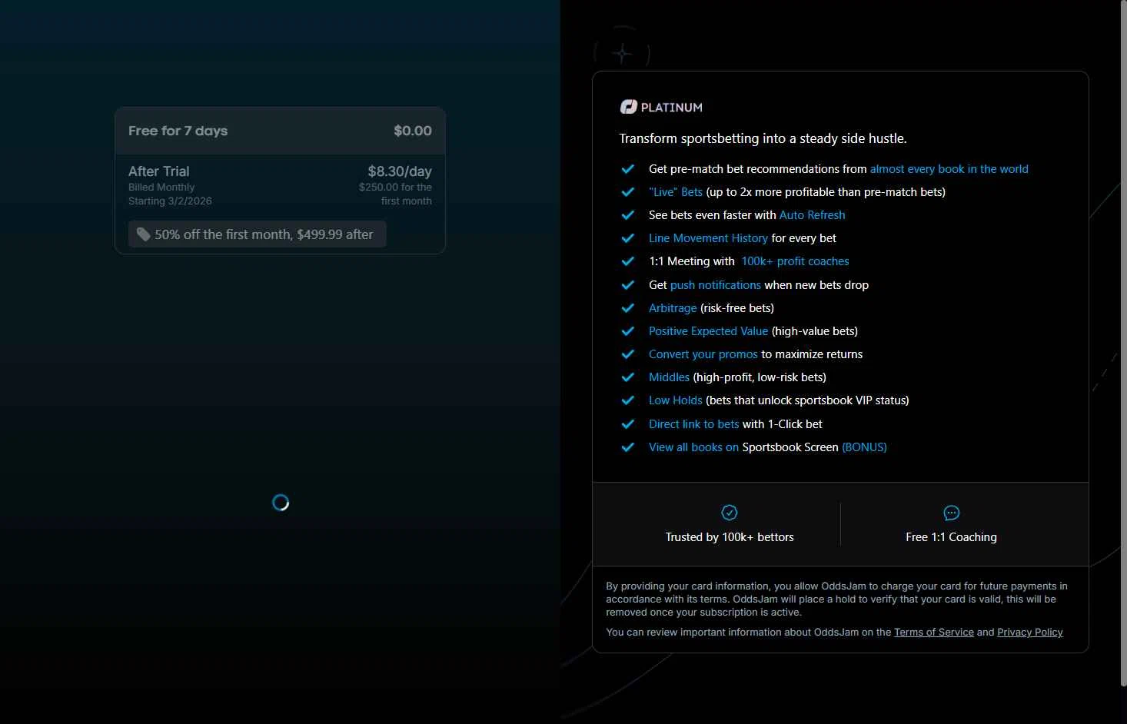Click the Platinum logo icon
This screenshot has height=724, width=1127.
[x=629, y=107]
